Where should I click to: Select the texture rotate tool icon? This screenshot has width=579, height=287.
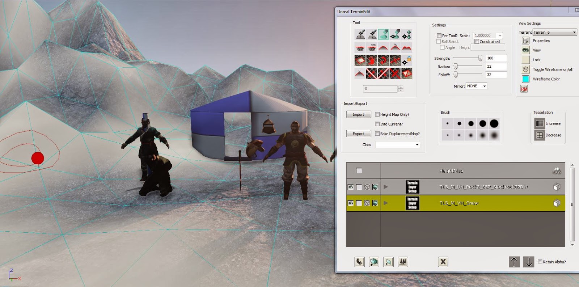pos(383,60)
